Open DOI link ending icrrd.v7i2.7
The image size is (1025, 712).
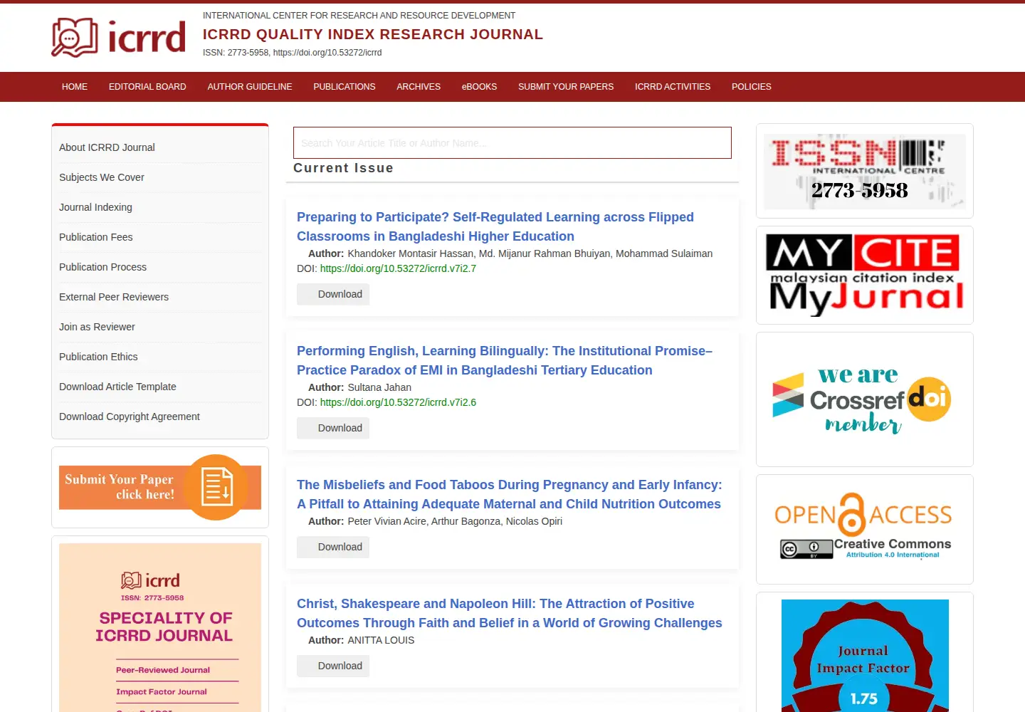[x=398, y=268]
